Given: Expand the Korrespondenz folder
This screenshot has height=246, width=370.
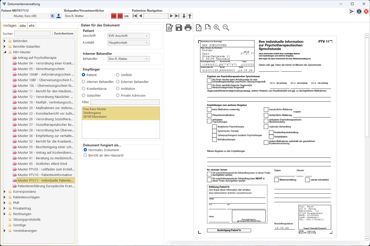Looking at the screenshot, I should click(x=5, y=191).
